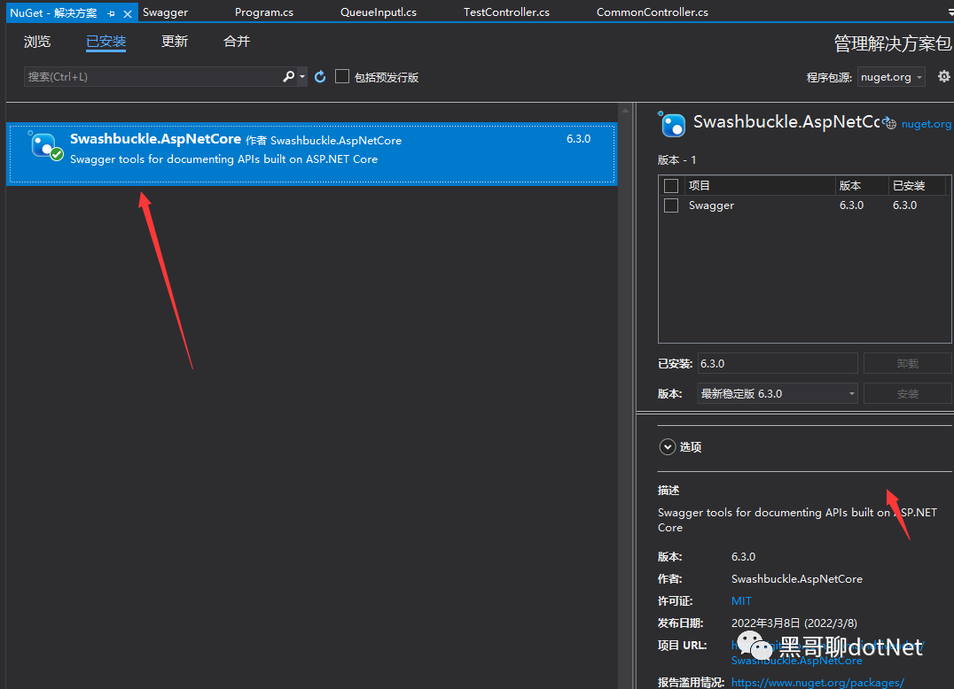Expand the Options section chevron
This screenshot has width=954, height=689.
[x=668, y=447]
